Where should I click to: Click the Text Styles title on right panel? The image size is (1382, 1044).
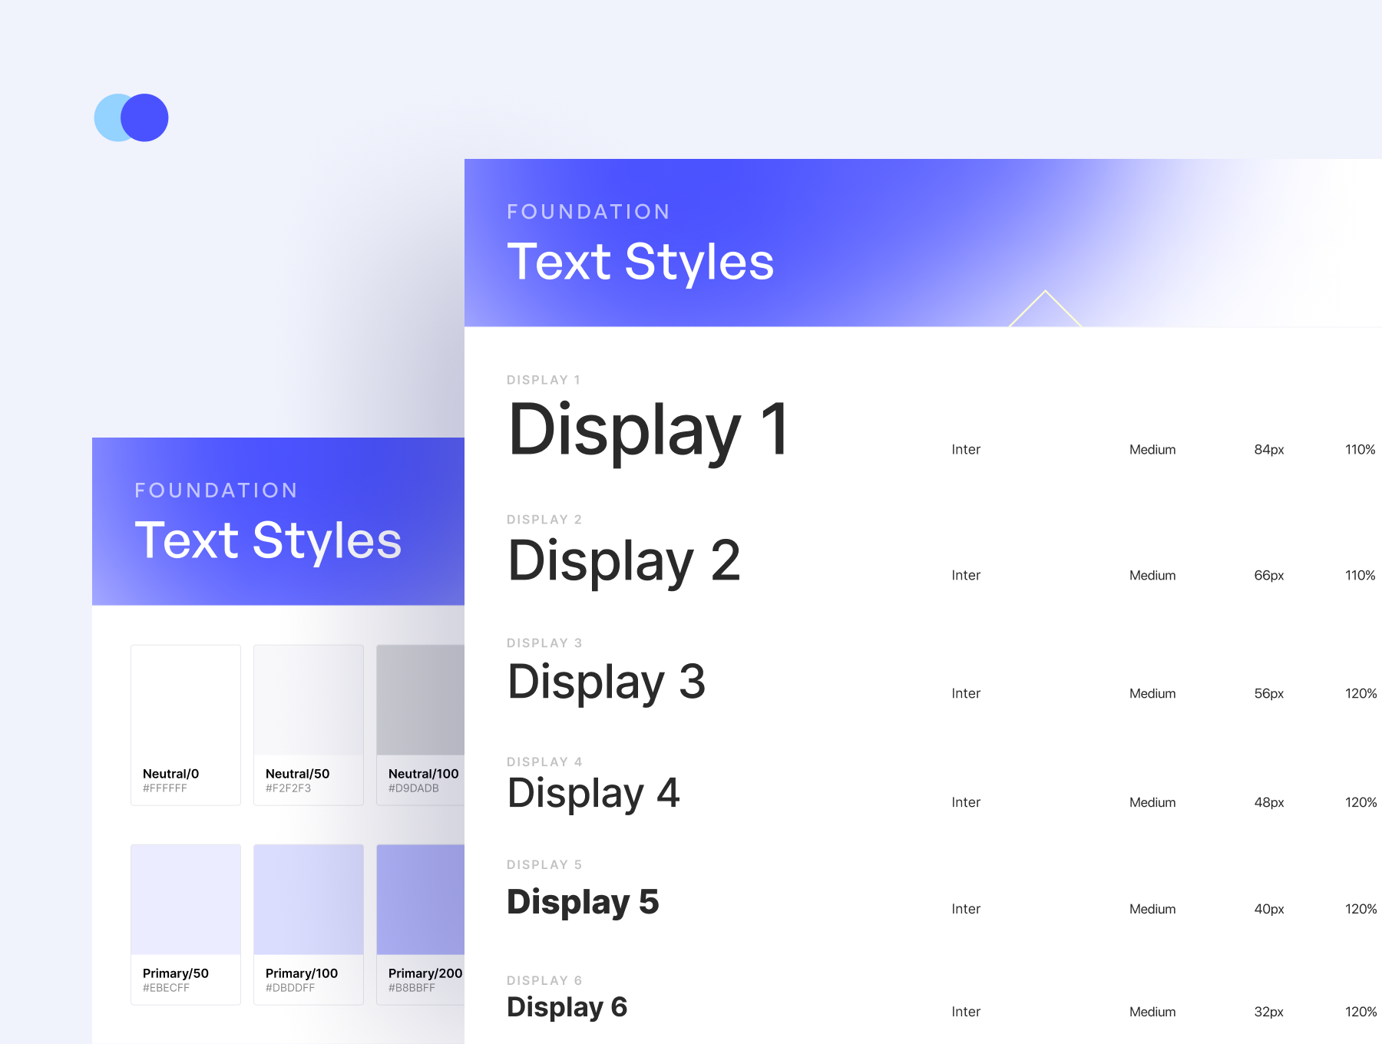tap(640, 262)
